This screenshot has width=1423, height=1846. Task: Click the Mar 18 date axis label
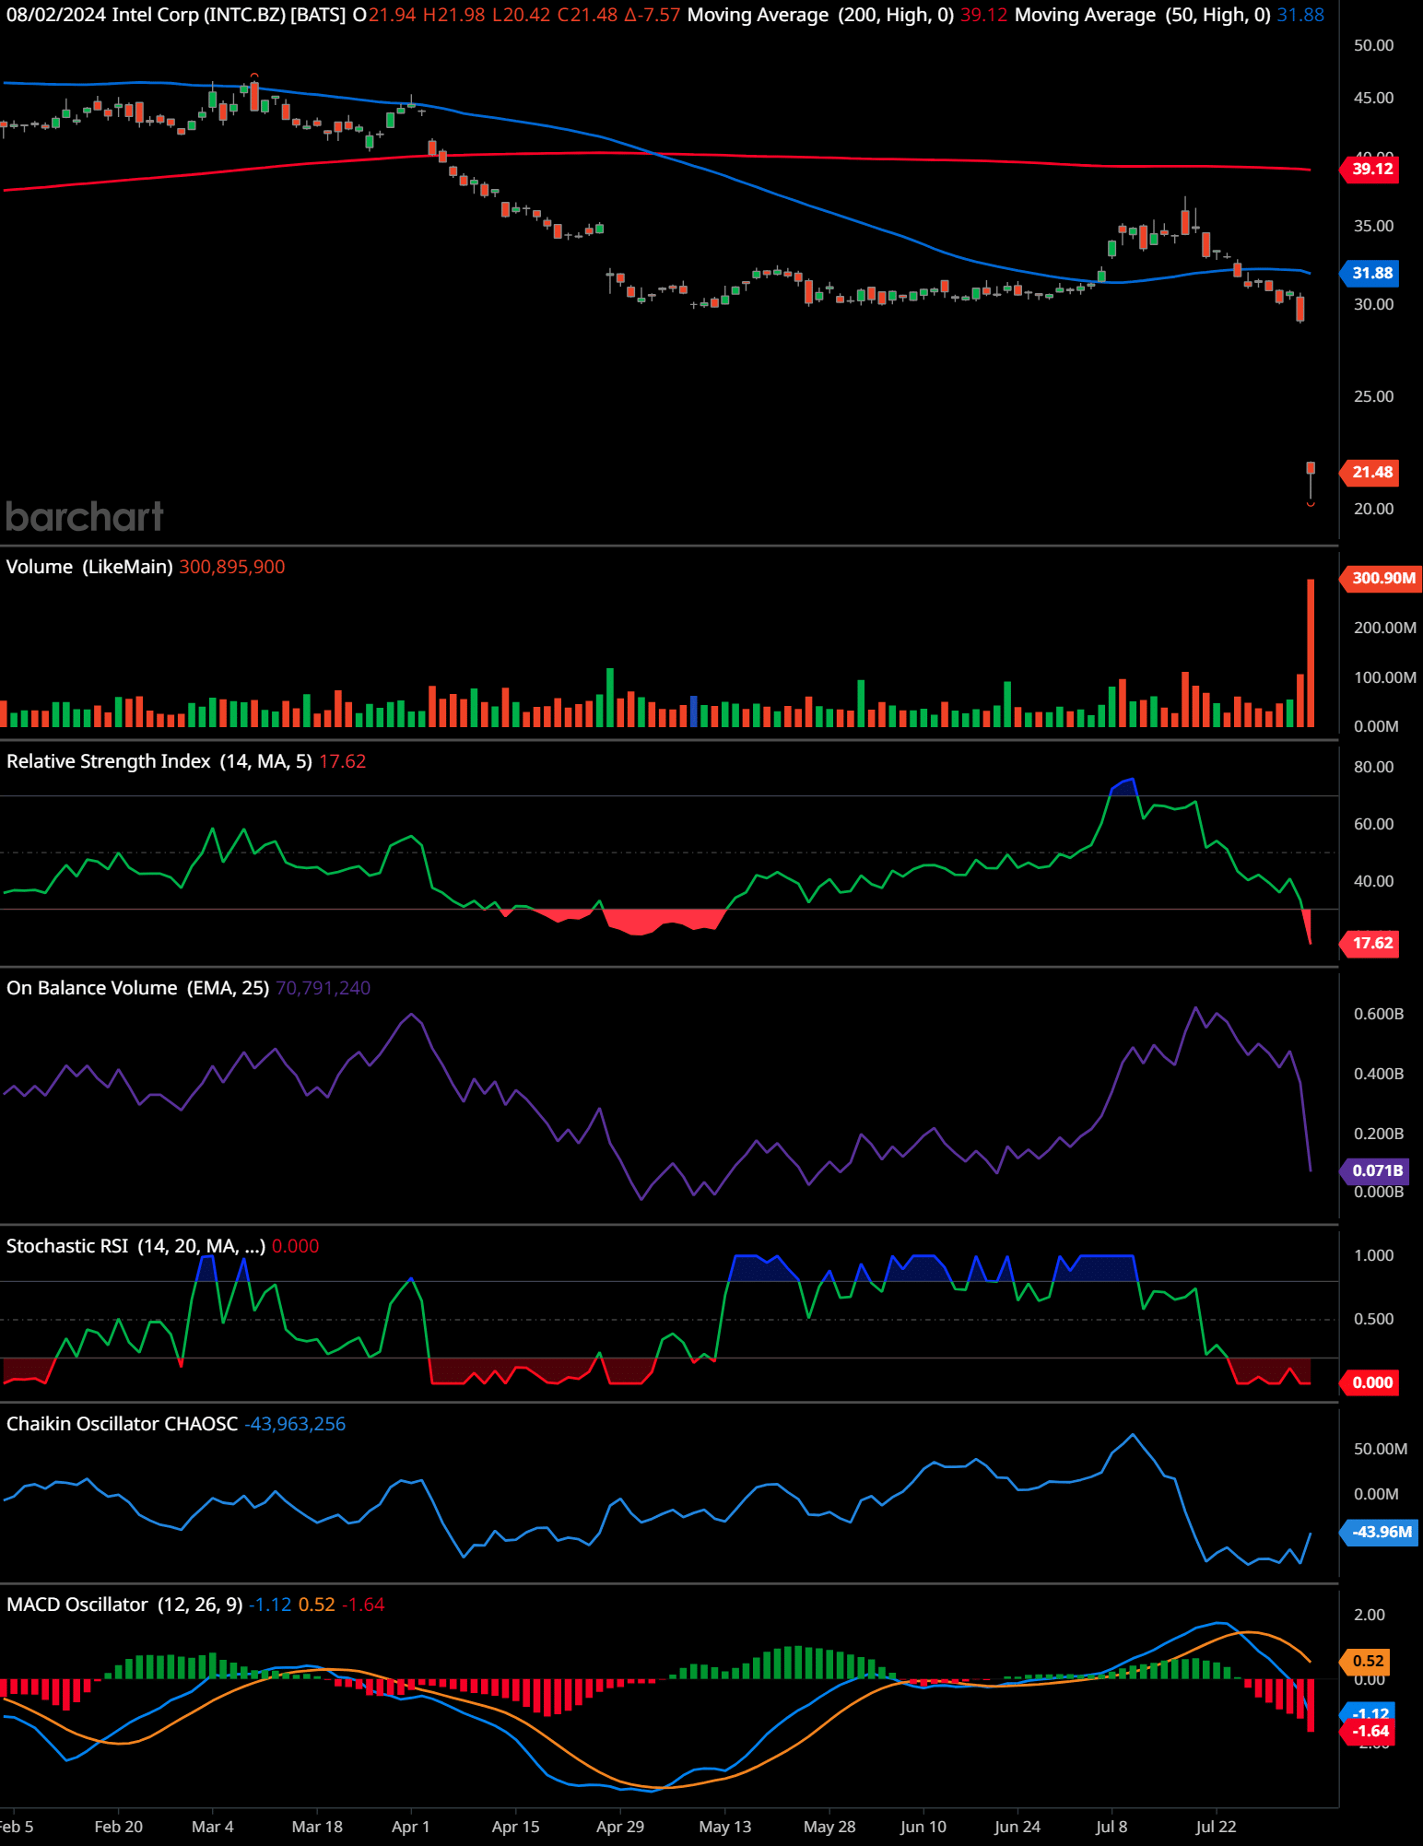(317, 1827)
